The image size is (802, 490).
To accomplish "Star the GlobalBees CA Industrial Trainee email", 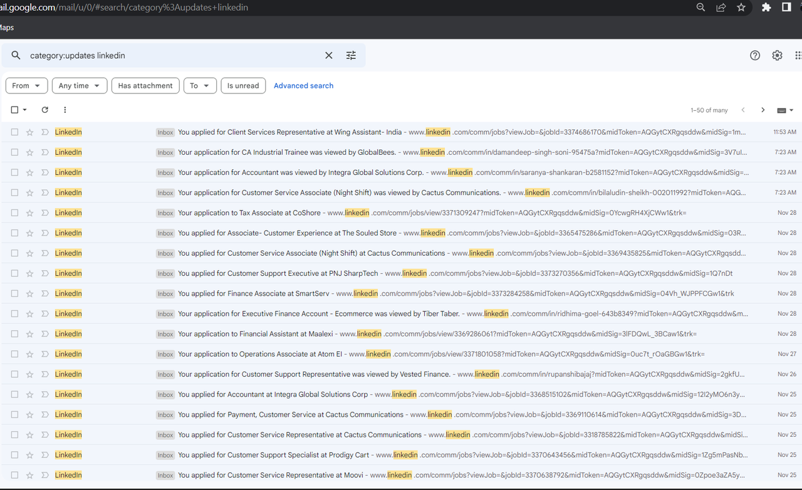I will 29,152.
